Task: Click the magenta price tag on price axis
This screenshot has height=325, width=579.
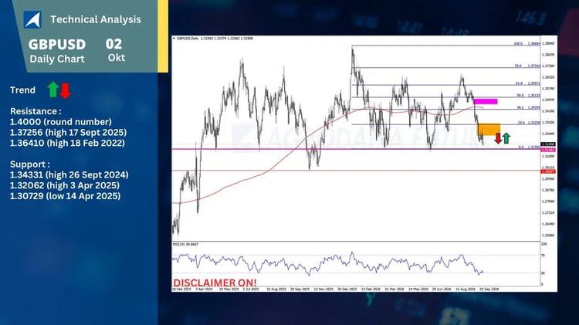Action: tap(548, 151)
